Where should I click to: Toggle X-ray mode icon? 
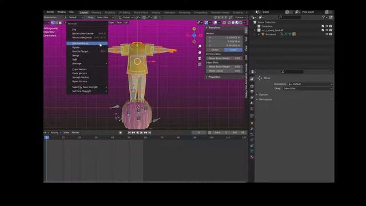click(224, 23)
